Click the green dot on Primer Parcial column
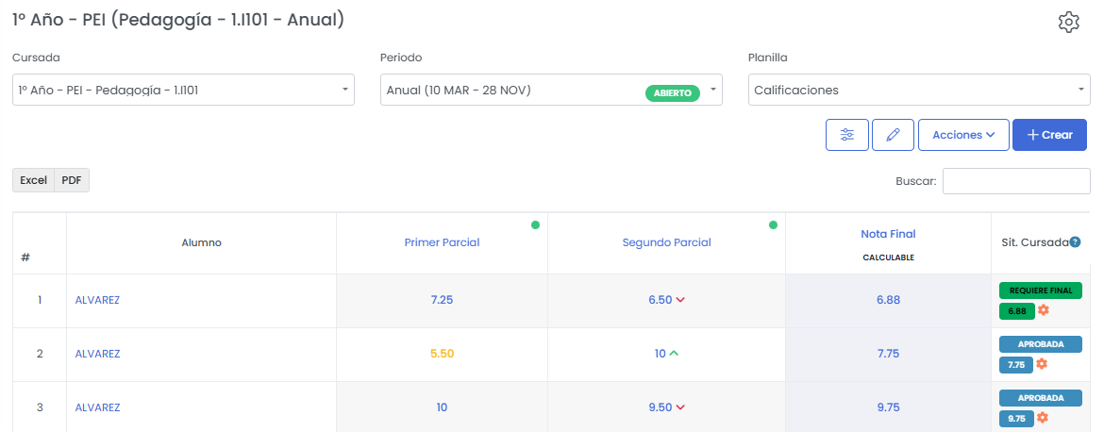 point(535,225)
